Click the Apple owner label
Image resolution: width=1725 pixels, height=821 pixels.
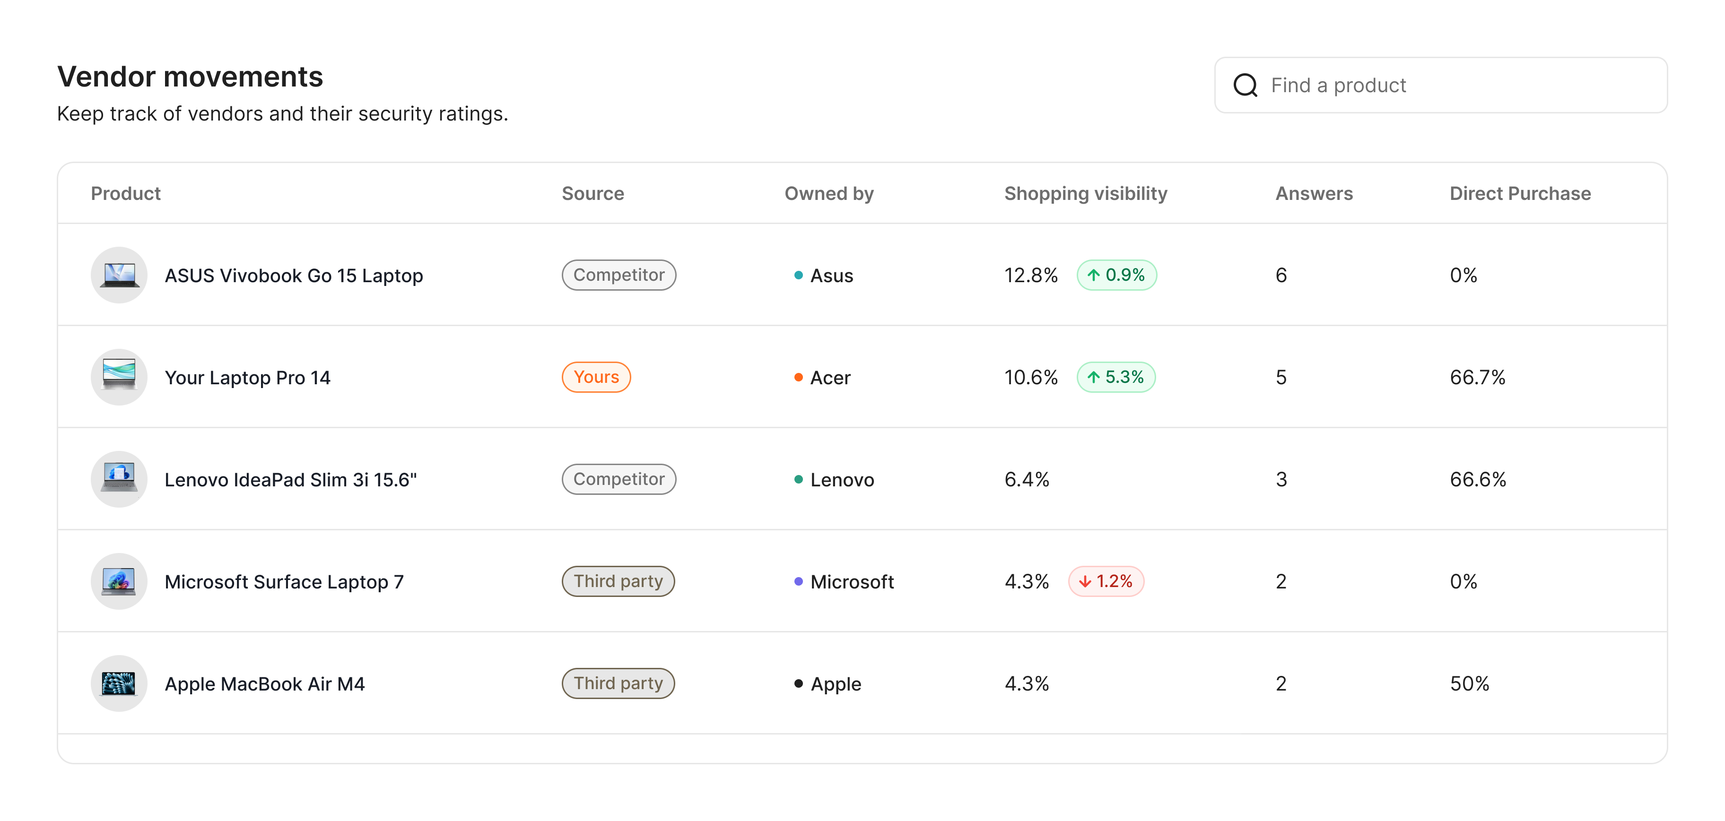click(x=836, y=684)
